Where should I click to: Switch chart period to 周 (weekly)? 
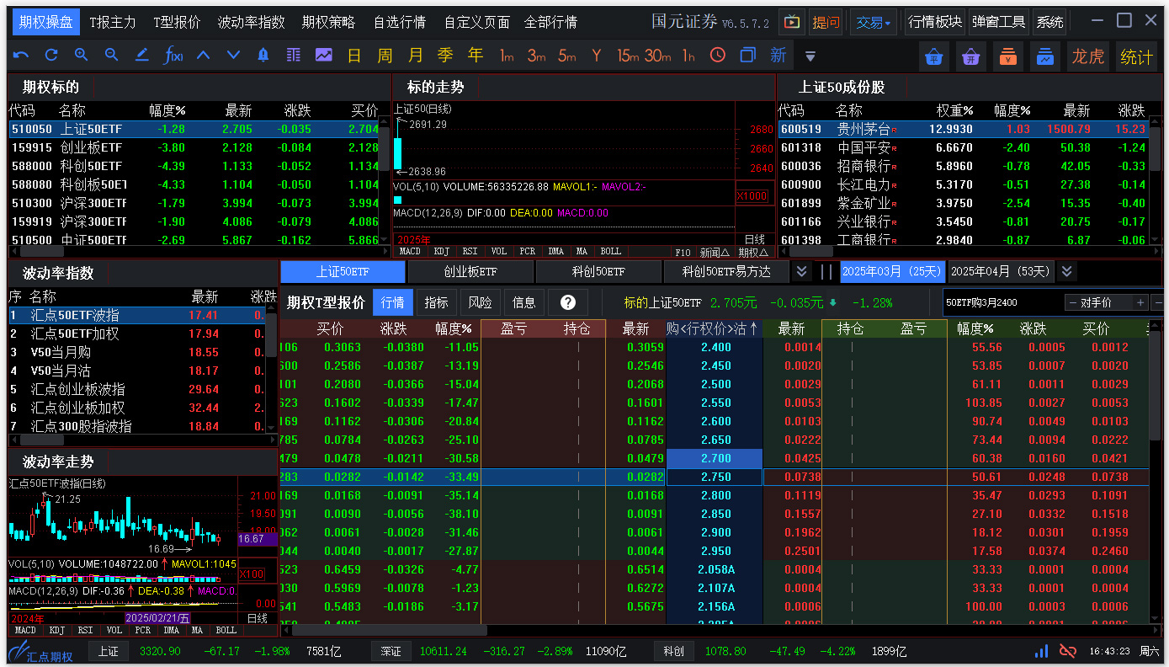pos(385,56)
